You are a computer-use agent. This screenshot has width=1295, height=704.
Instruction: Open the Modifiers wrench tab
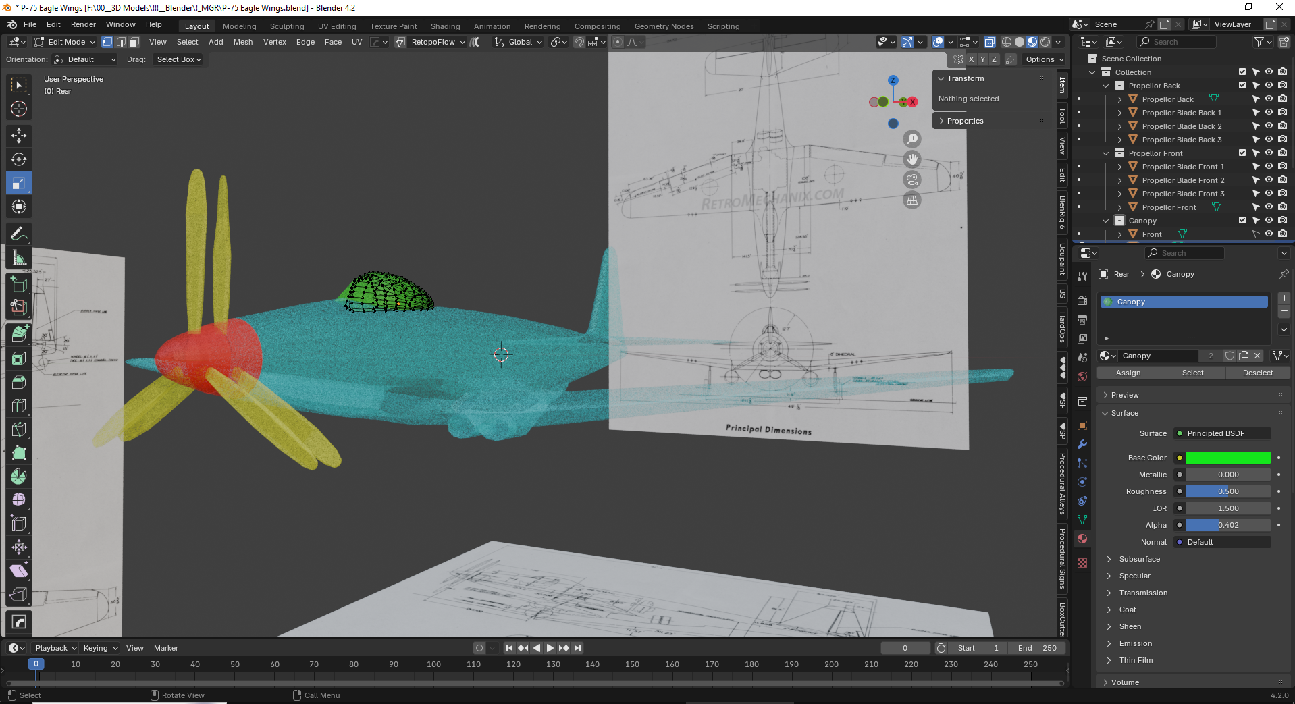[x=1082, y=444]
